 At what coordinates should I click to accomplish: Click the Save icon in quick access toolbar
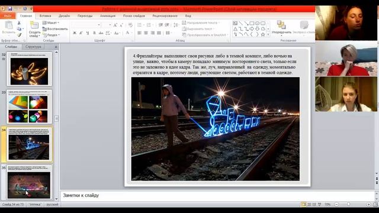coord(10,9)
